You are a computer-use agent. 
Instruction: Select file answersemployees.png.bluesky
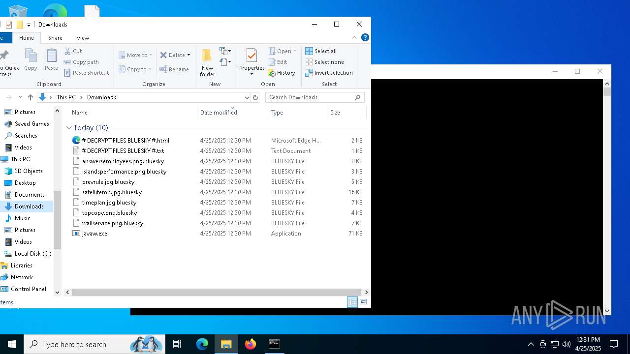pyautogui.click(x=123, y=161)
